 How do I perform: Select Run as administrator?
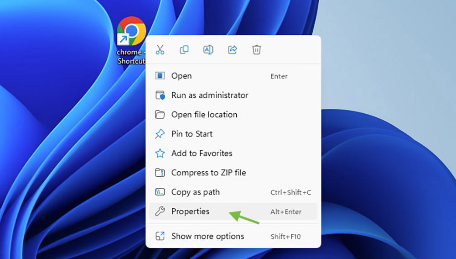(x=233, y=95)
